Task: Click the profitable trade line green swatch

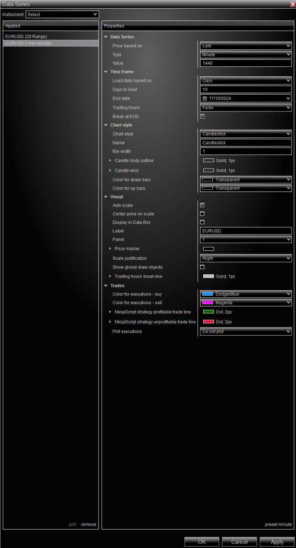Action: [208, 312]
